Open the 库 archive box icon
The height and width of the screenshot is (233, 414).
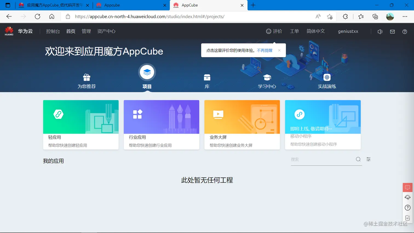[x=207, y=77]
